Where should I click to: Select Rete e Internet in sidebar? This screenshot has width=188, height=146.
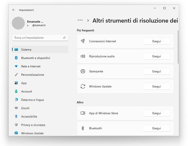40,66
